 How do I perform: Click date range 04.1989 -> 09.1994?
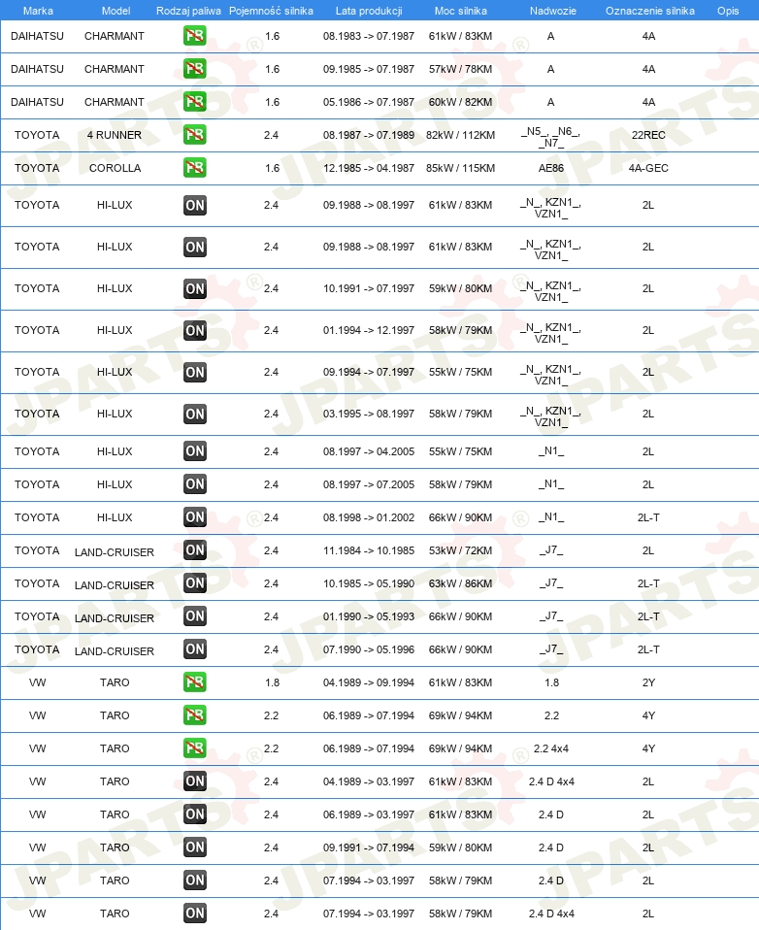pos(369,682)
